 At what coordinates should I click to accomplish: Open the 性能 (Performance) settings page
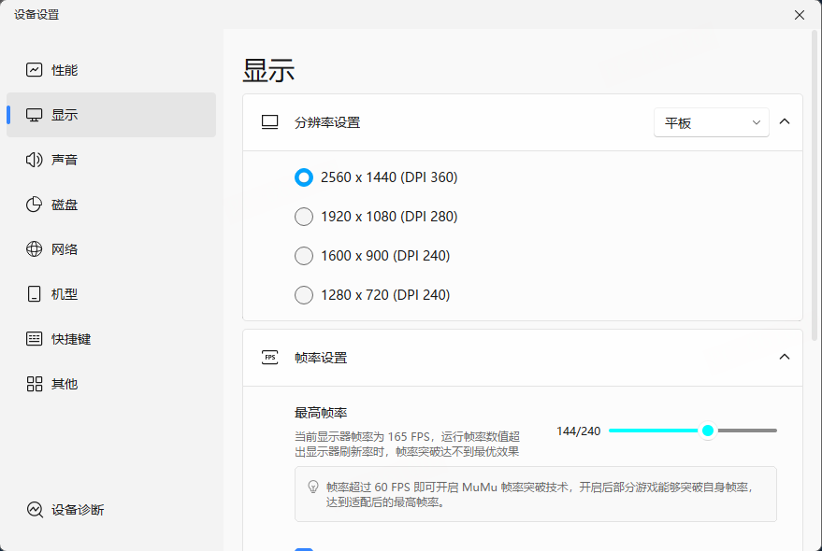click(x=65, y=69)
